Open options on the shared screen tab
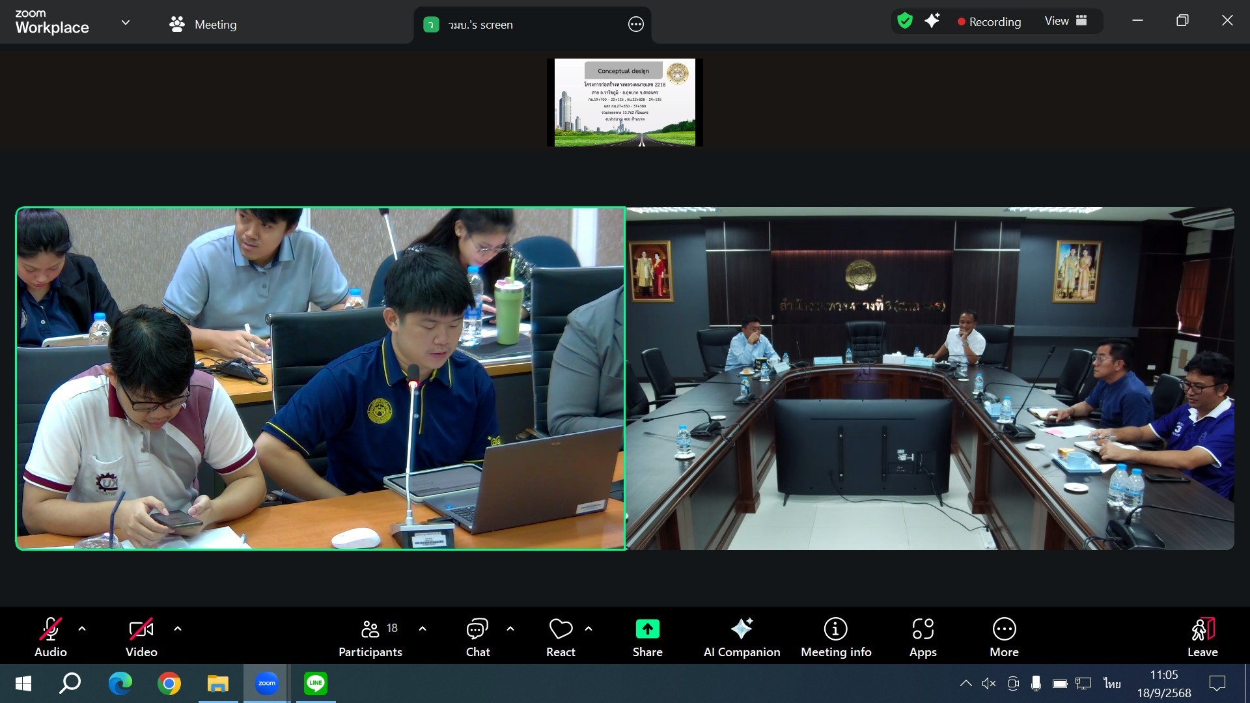The height and width of the screenshot is (703, 1250). click(x=635, y=25)
